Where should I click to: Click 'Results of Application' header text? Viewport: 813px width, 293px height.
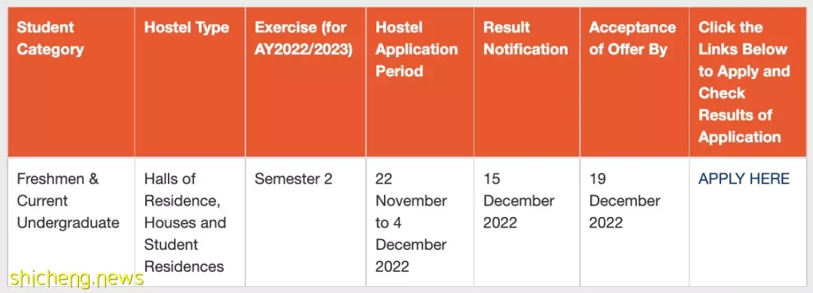point(740,126)
